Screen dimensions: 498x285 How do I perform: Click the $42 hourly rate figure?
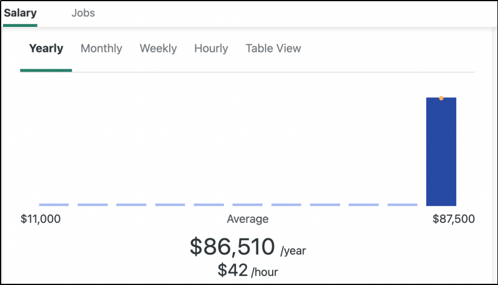pyautogui.click(x=233, y=270)
